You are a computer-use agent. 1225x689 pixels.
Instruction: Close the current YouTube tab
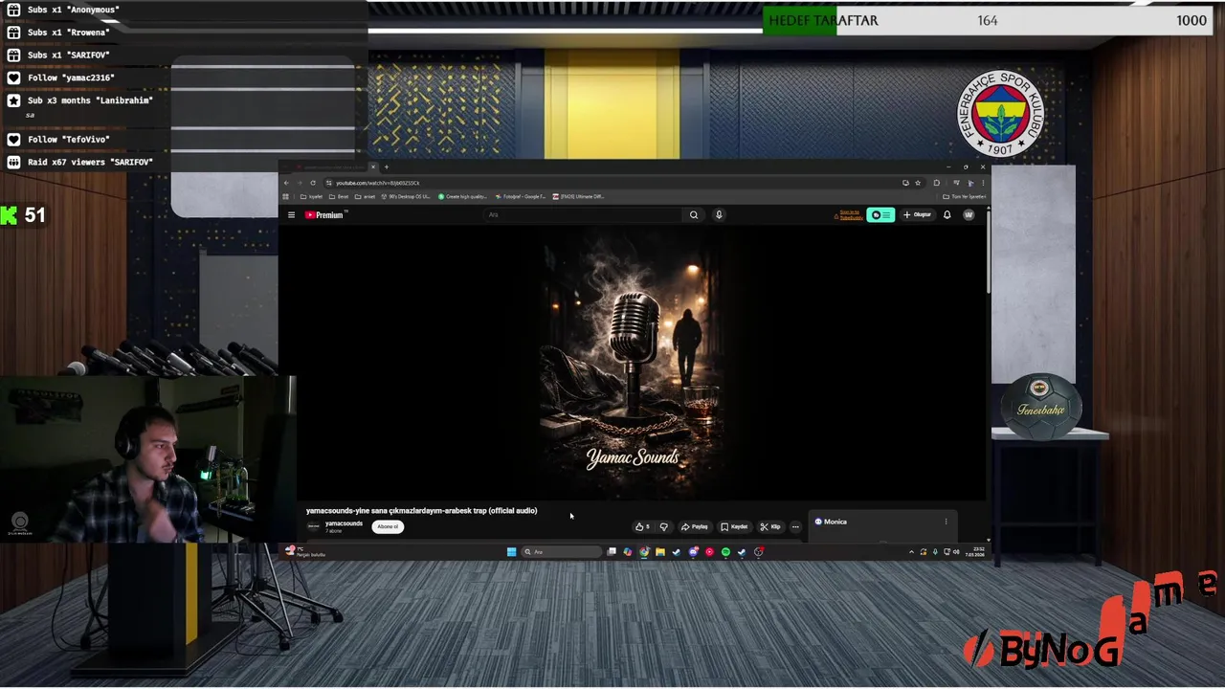(x=373, y=167)
